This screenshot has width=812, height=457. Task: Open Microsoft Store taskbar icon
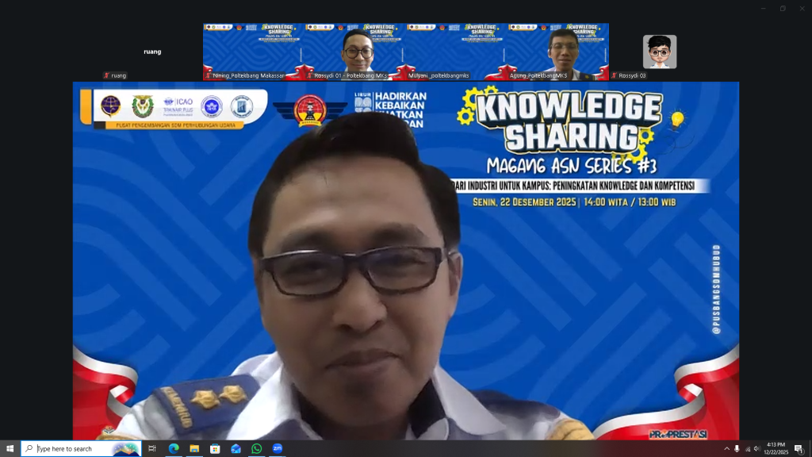tap(215, 448)
